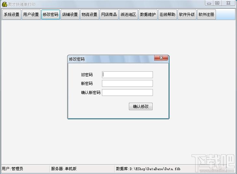
Task: Close the main application window
Action: tap(228, 3)
